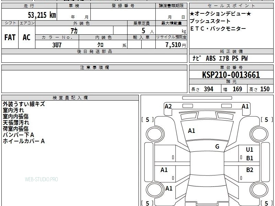The width and height of the screenshot is (275, 206).
Task: Select the color code 3U7
Action: point(57,45)
